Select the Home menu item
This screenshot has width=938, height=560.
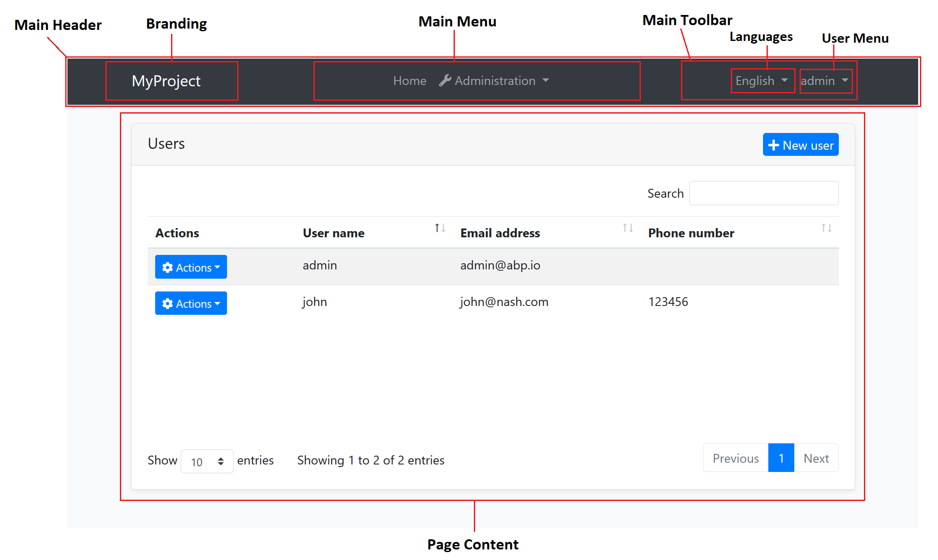409,81
